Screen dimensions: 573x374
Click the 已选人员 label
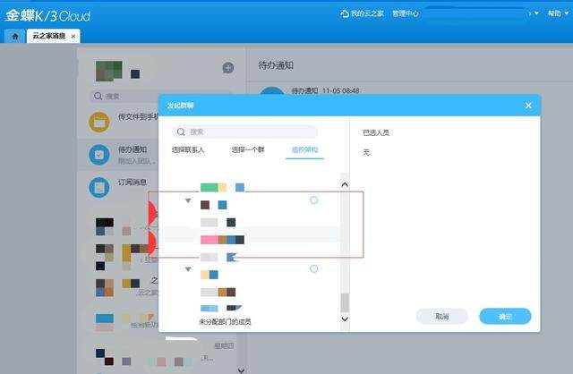click(x=376, y=132)
